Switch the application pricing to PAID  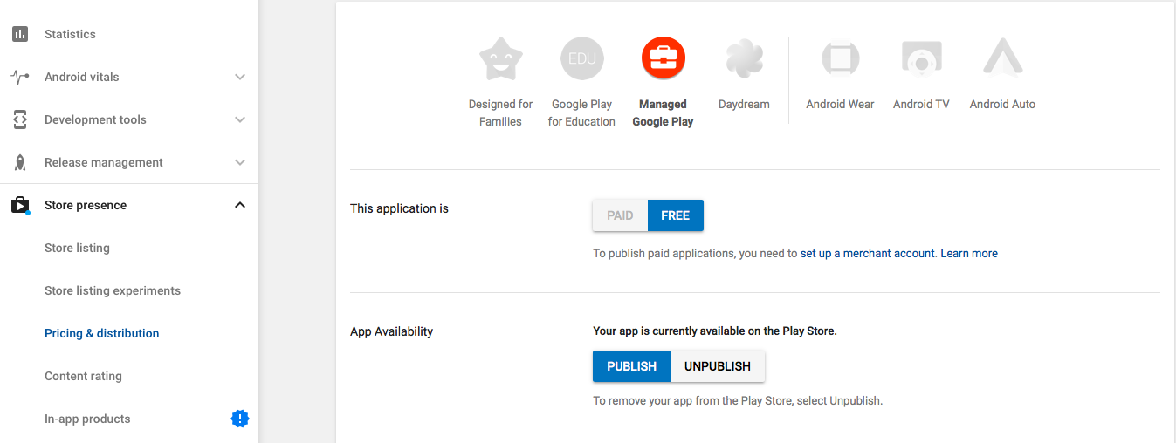pos(620,215)
